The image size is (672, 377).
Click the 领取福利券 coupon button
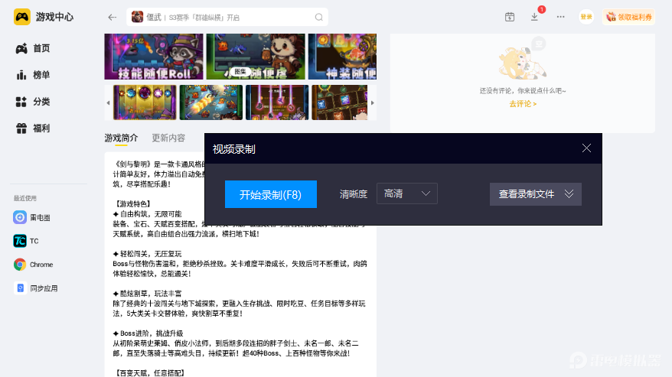[628, 17]
